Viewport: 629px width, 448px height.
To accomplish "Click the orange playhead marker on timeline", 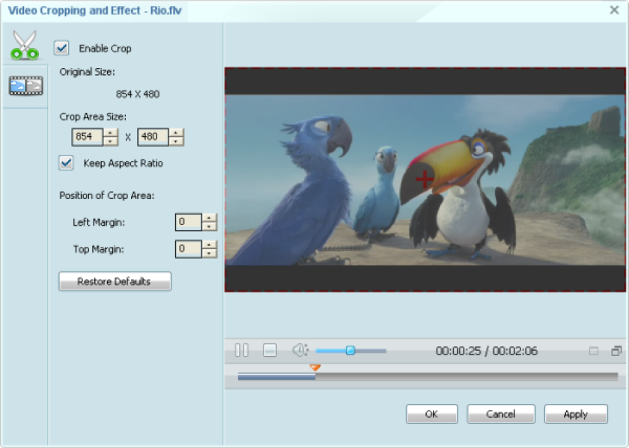I will point(315,367).
